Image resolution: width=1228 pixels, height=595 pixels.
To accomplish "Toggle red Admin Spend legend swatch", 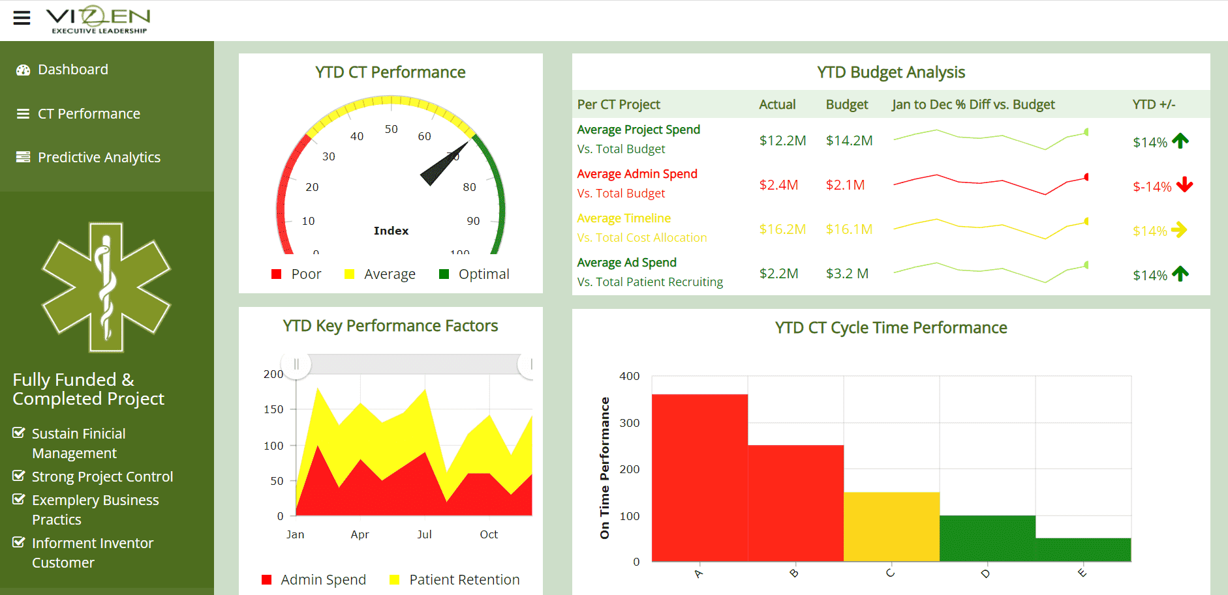I will (266, 580).
